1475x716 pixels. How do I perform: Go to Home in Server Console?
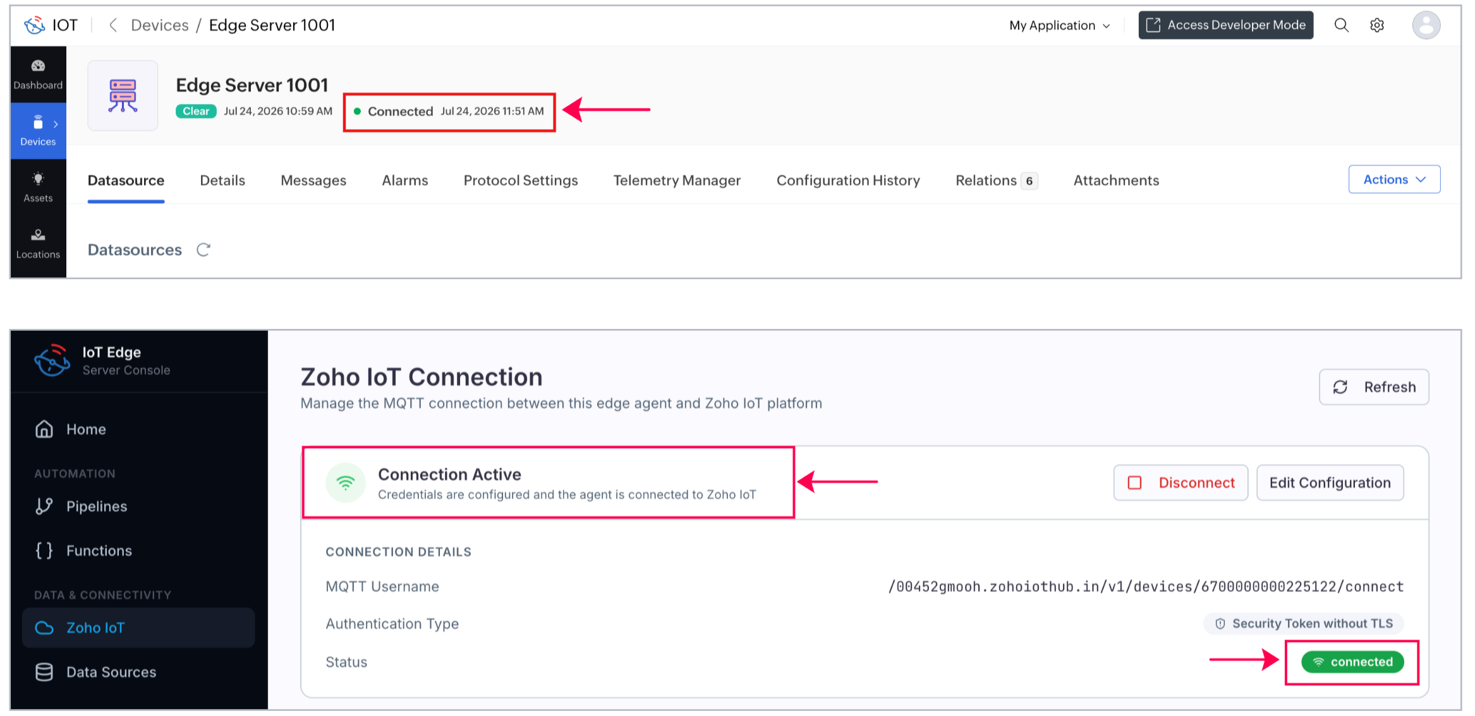point(138,429)
